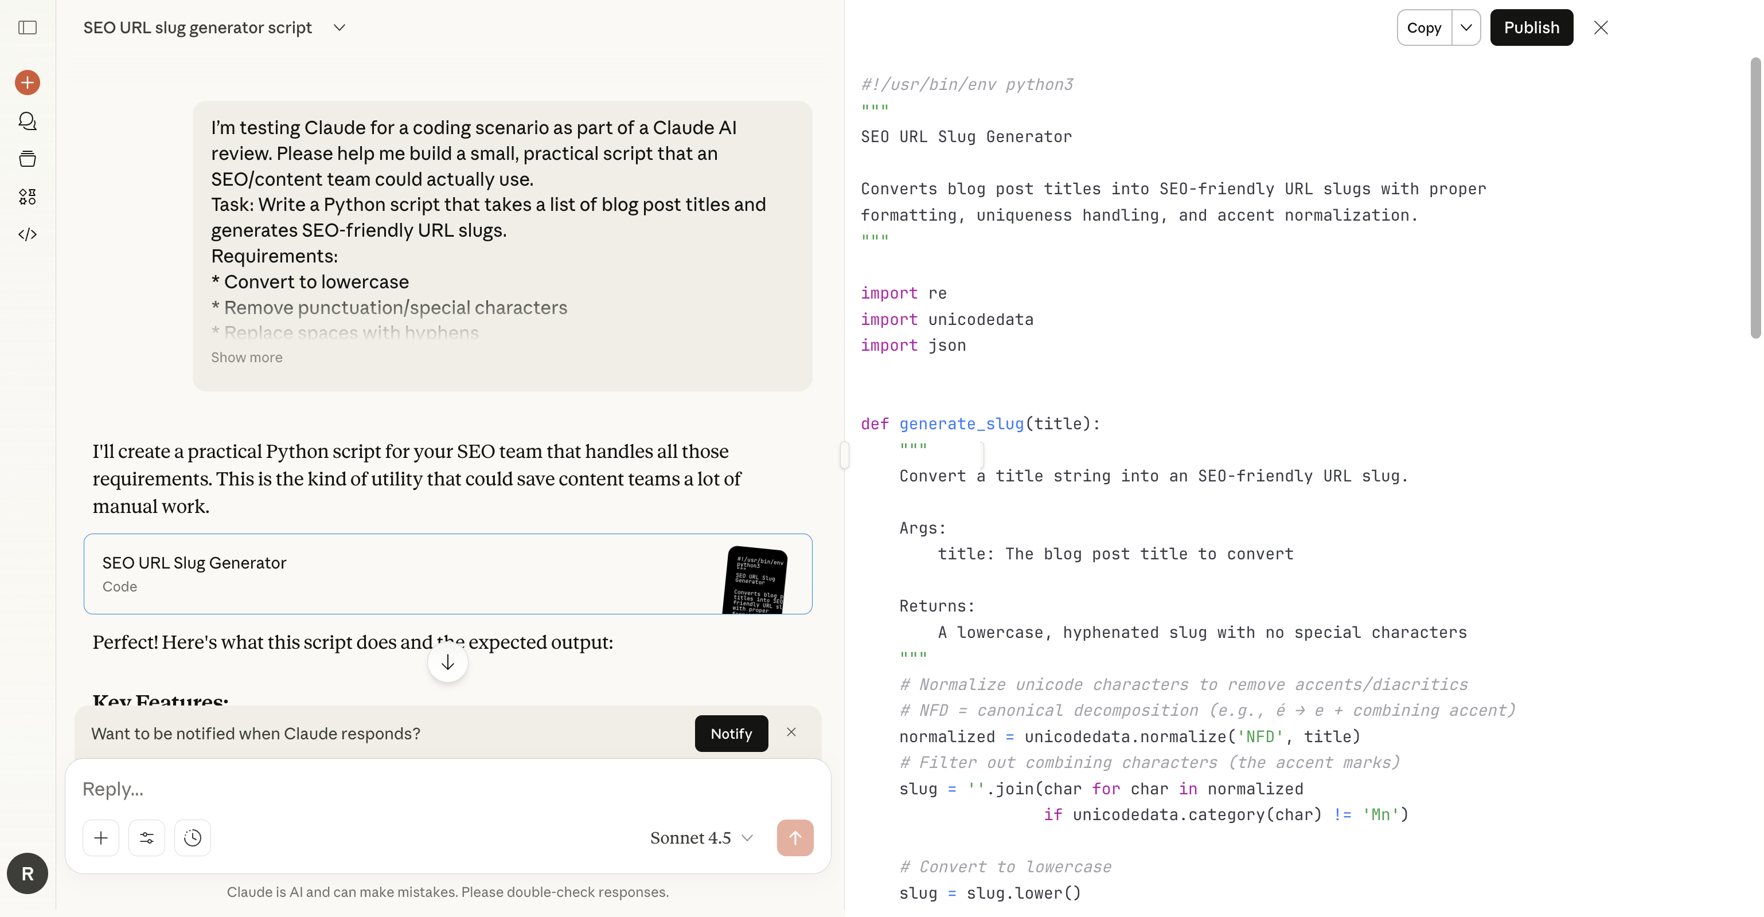This screenshot has height=917, width=1764.
Task: Open the code section in the sidebar
Action: pyautogui.click(x=27, y=234)
